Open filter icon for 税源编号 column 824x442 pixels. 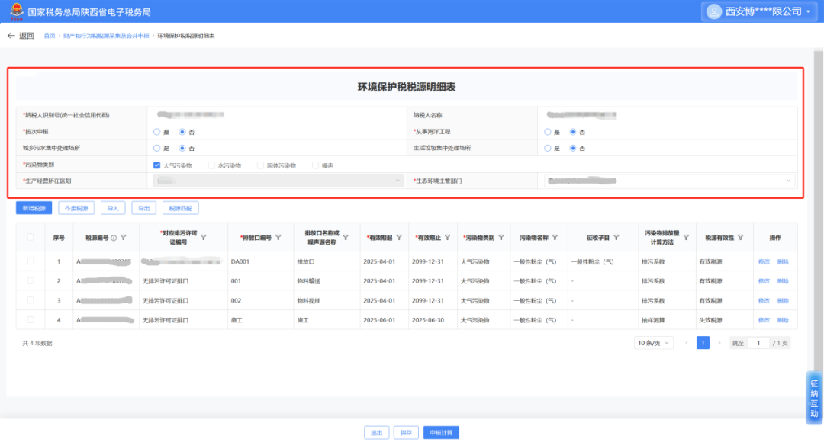coord(124,238)
